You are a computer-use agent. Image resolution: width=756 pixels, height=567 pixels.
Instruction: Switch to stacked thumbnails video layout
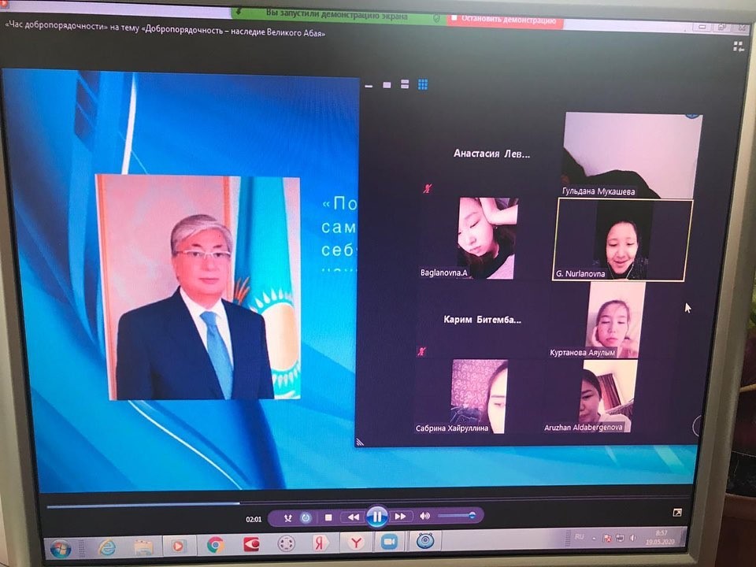click(x=405, y=84)
